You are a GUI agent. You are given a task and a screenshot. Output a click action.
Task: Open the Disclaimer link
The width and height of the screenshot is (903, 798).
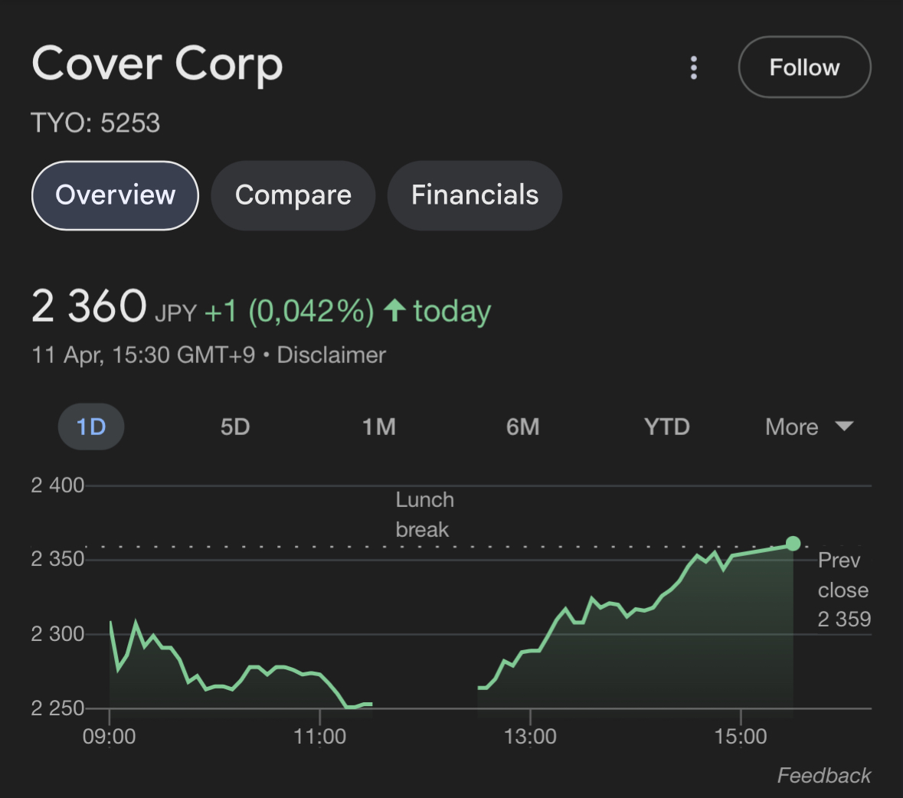(x=331, y=355)
